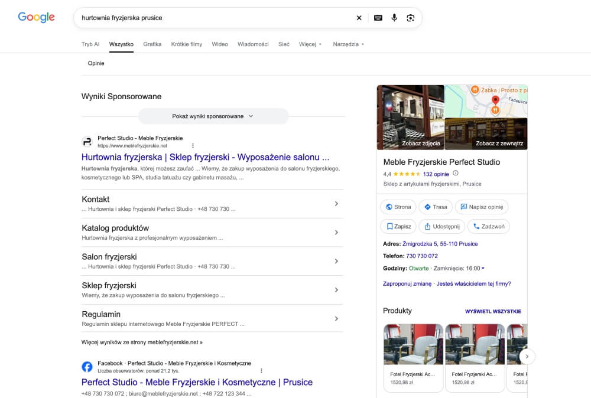Expand Pokaż wyniki sponsorowane

[x=213, y=116]
